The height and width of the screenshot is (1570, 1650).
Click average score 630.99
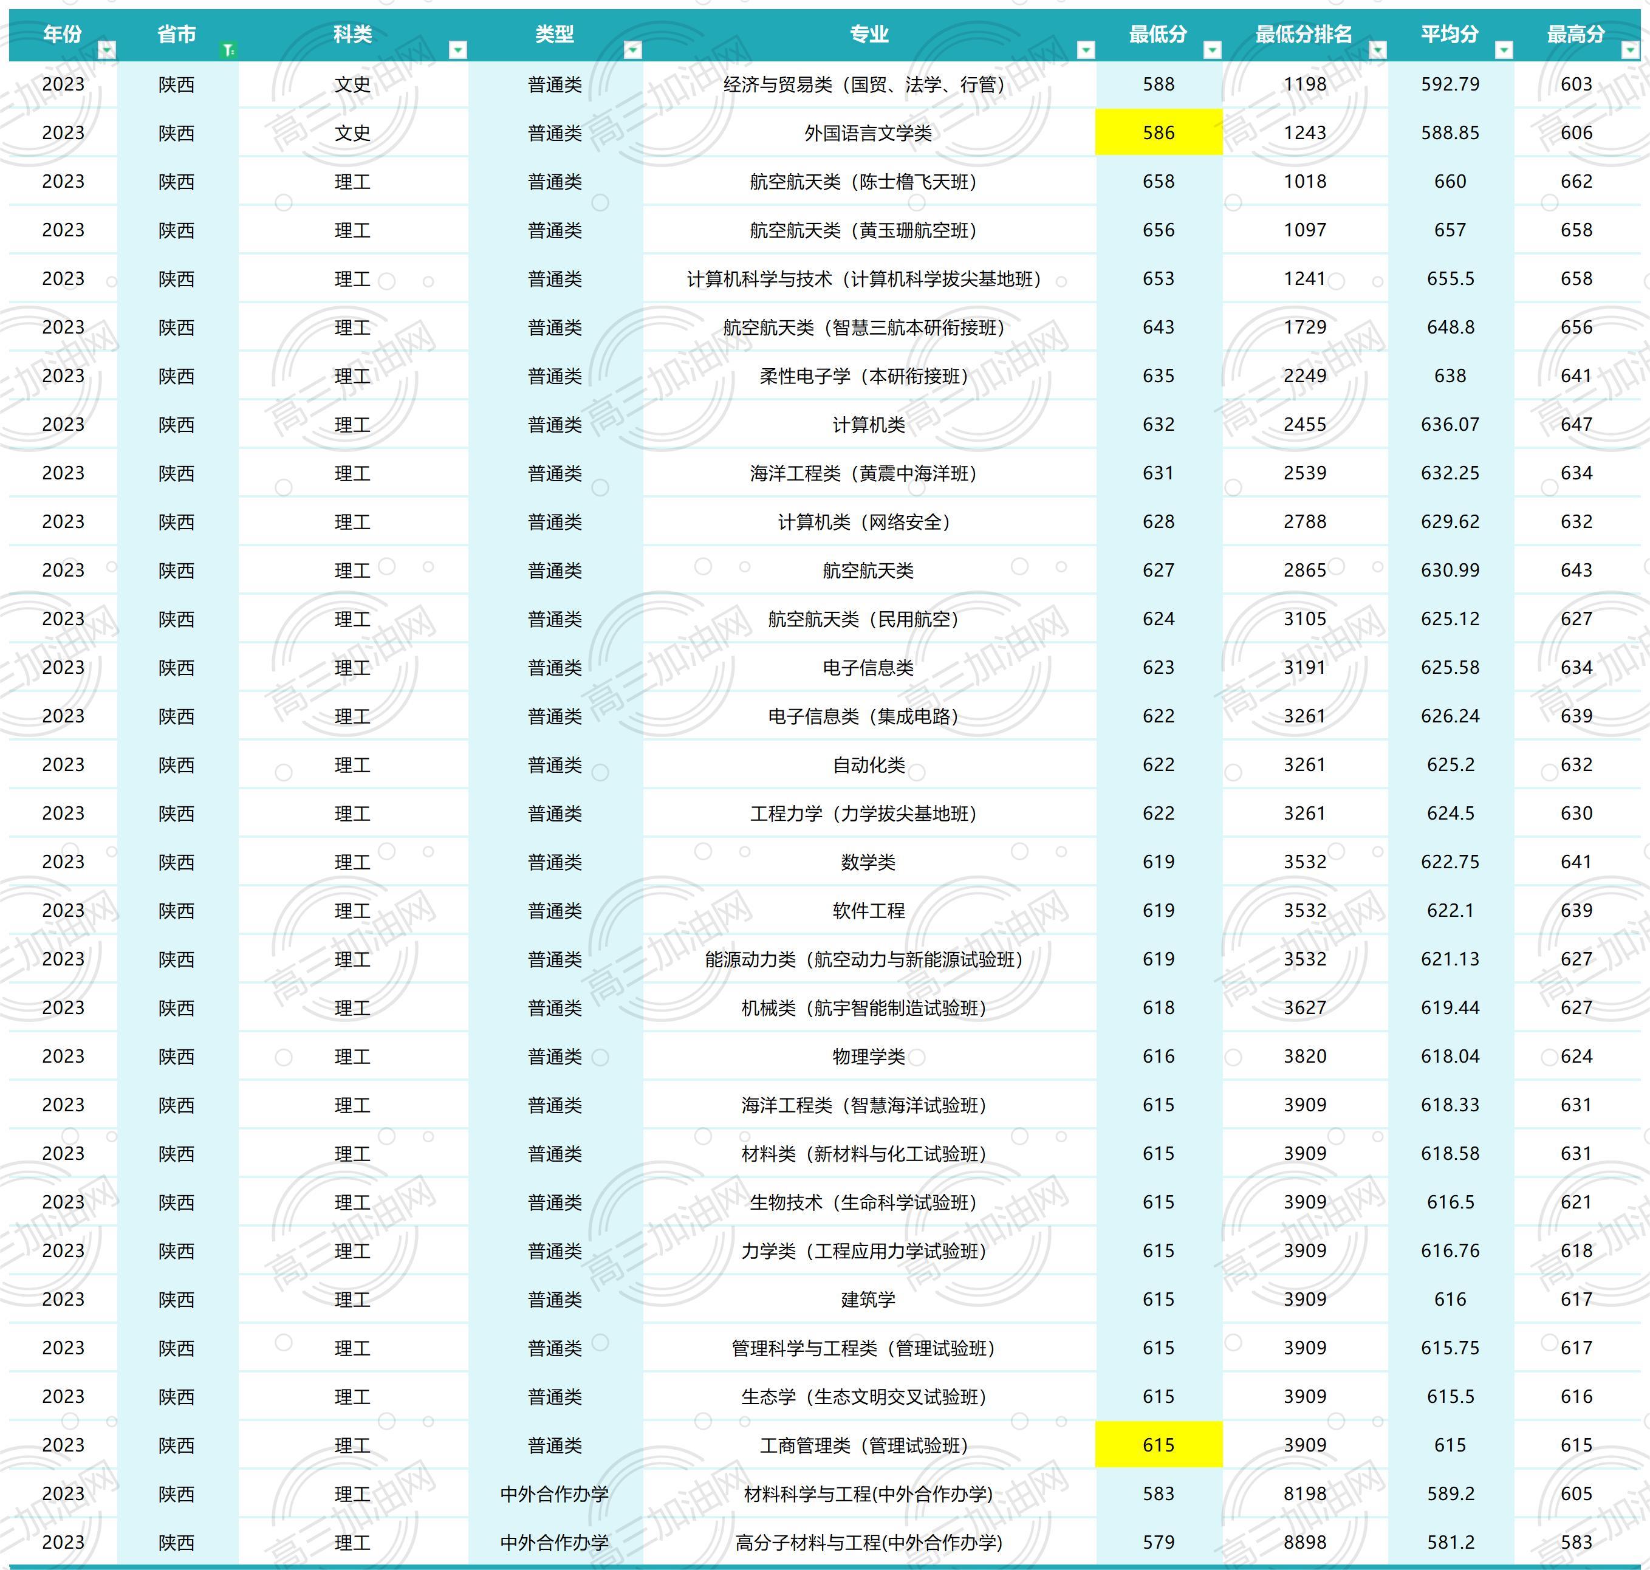1450,570
